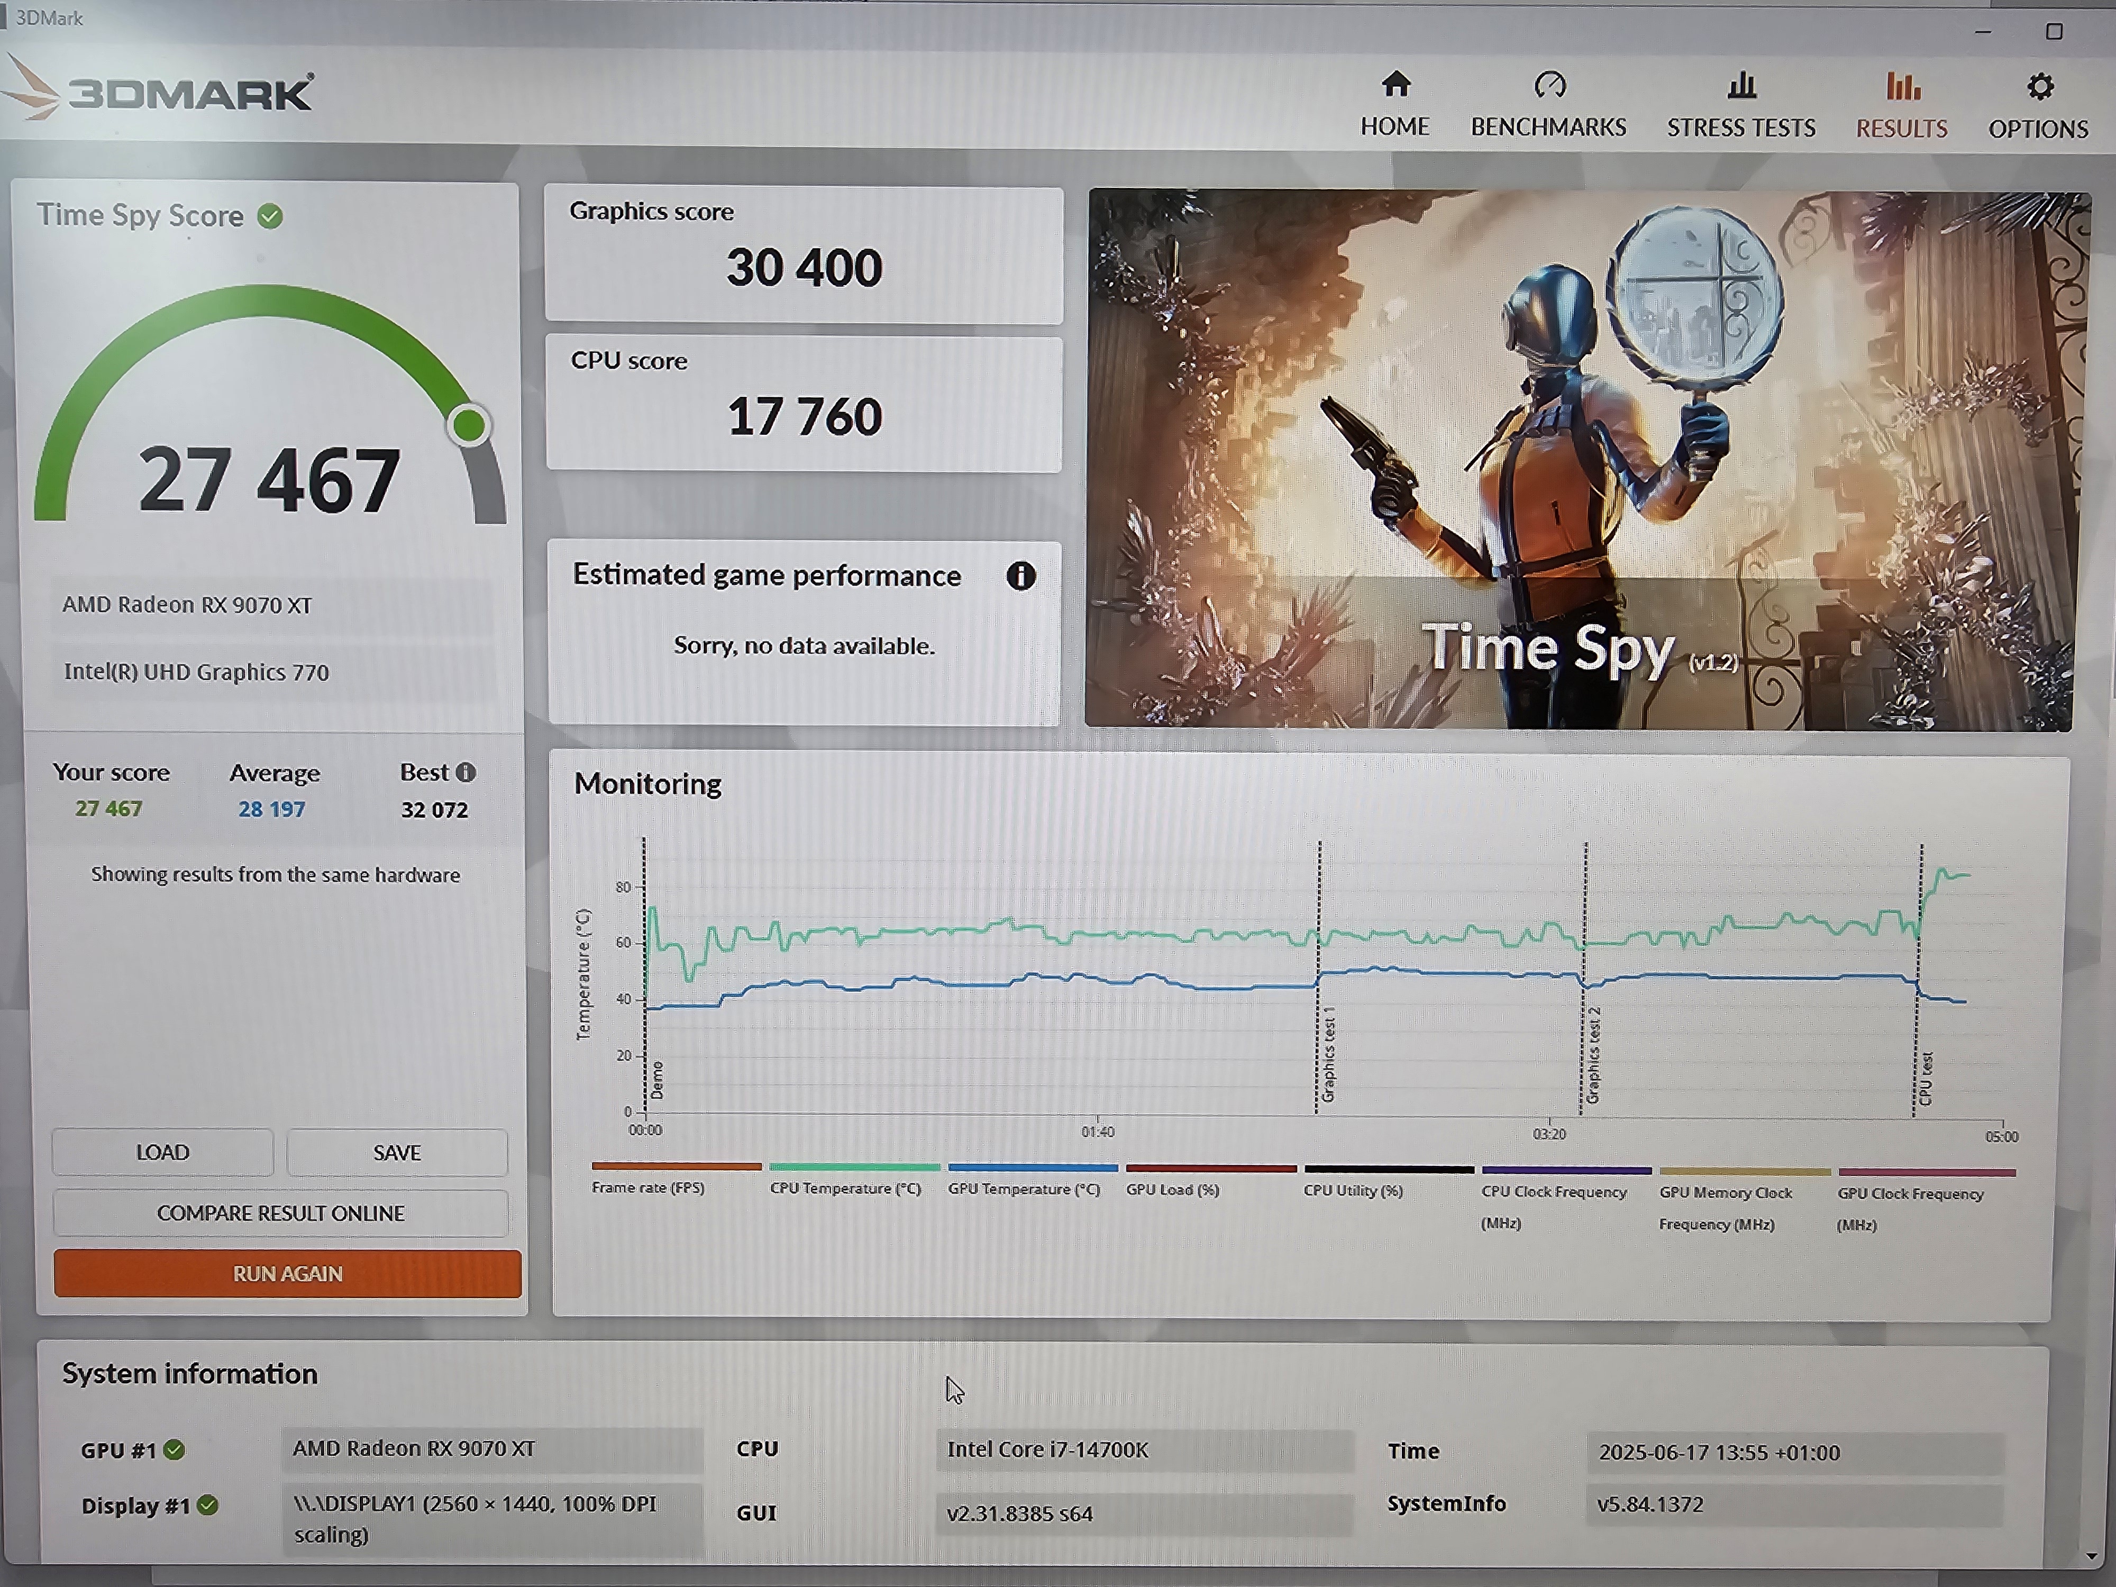The image size is (2116, 1587).
Task: Toggle the CPU Clock Frequency legend swatch
Action: click(x=1567, y=1170)
